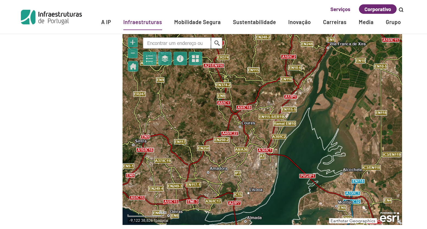Viewport: 427px width, 229px height.
Task: Select the Infraestruturas menu item
Action: pos(143,22)
